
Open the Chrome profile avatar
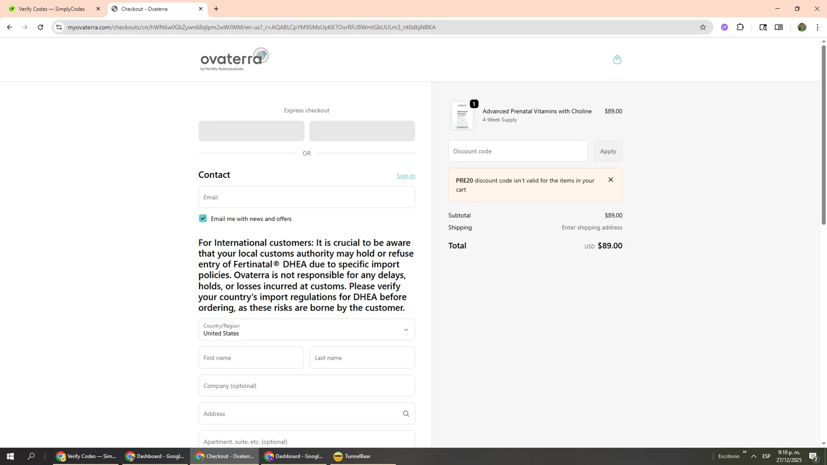pos(802,27)
